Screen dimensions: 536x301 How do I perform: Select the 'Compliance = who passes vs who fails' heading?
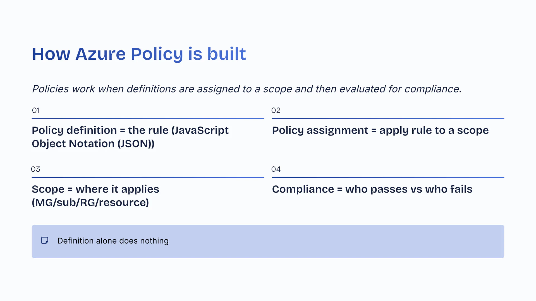(372, 189)
